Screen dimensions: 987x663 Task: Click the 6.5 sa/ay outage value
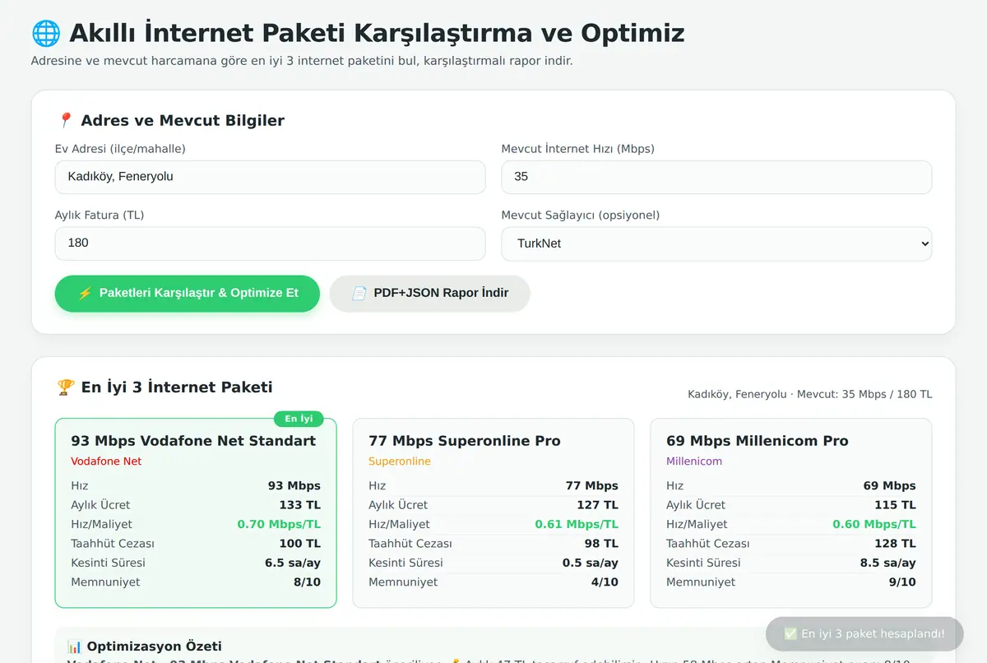pos(293,563)
